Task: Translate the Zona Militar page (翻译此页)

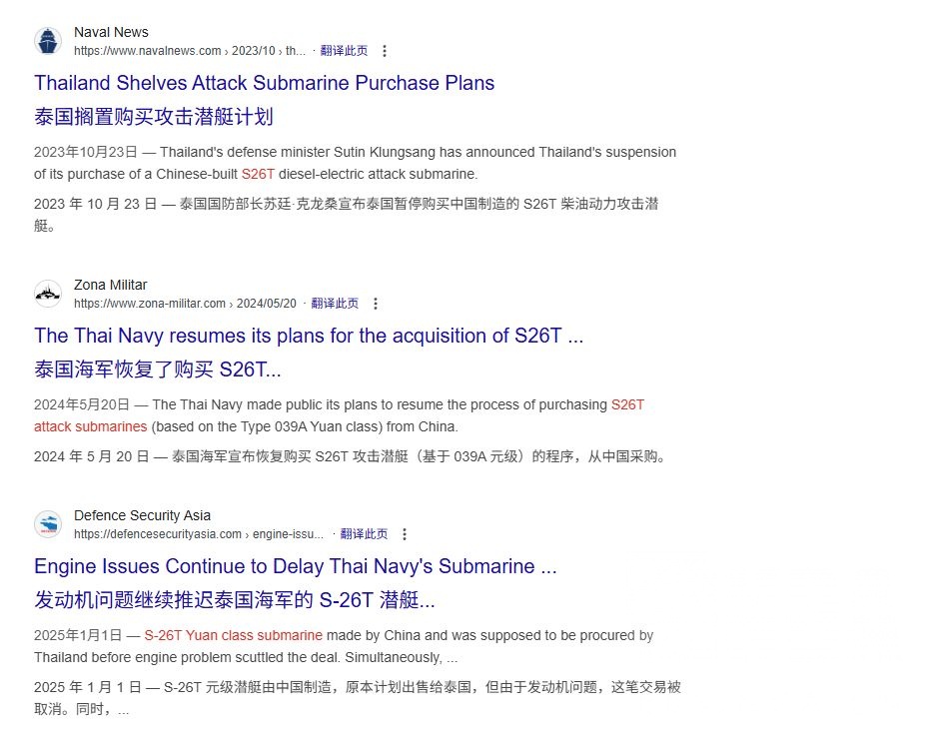Action: (335, 304)
